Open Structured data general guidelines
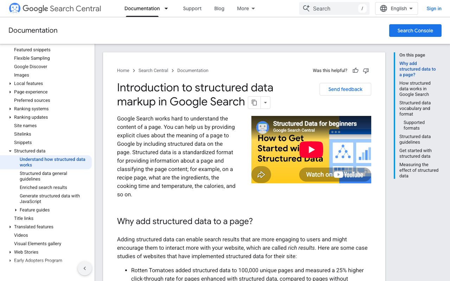450x281 pixels. coord(43,176)
